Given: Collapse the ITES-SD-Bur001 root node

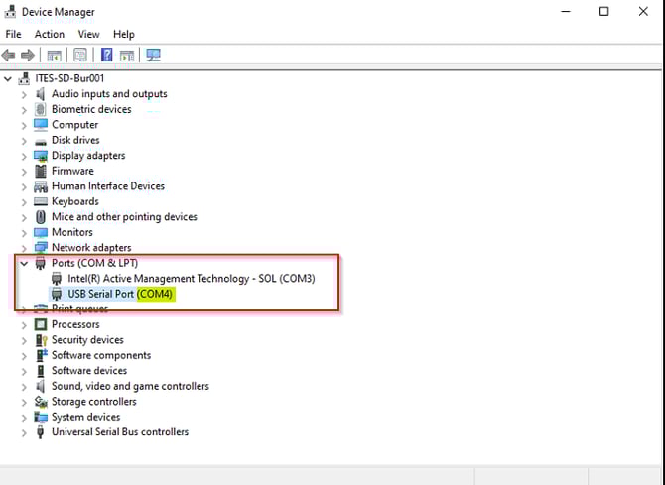Looking at the screenshot, I should tap(8, 78).
